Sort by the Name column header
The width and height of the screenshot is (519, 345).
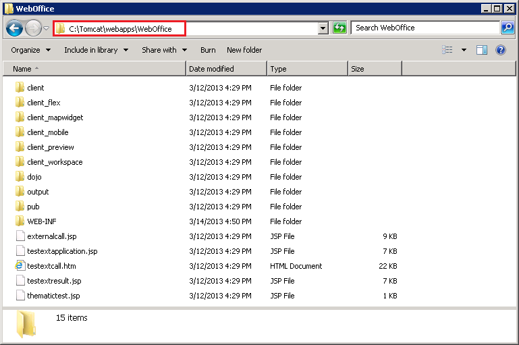[94, 69]
